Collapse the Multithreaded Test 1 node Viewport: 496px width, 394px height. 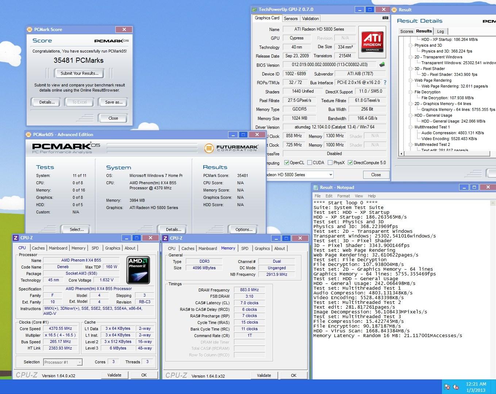[x=410, y=127]
